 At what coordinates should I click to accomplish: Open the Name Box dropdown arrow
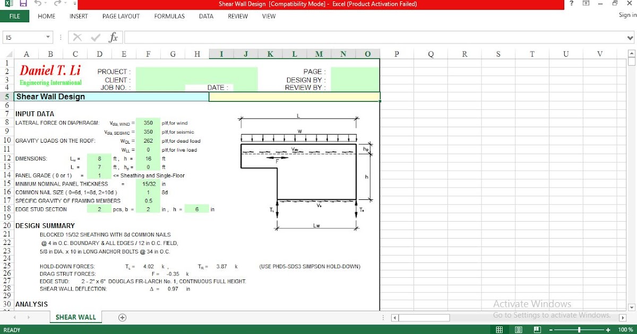(x=48, y=37)
